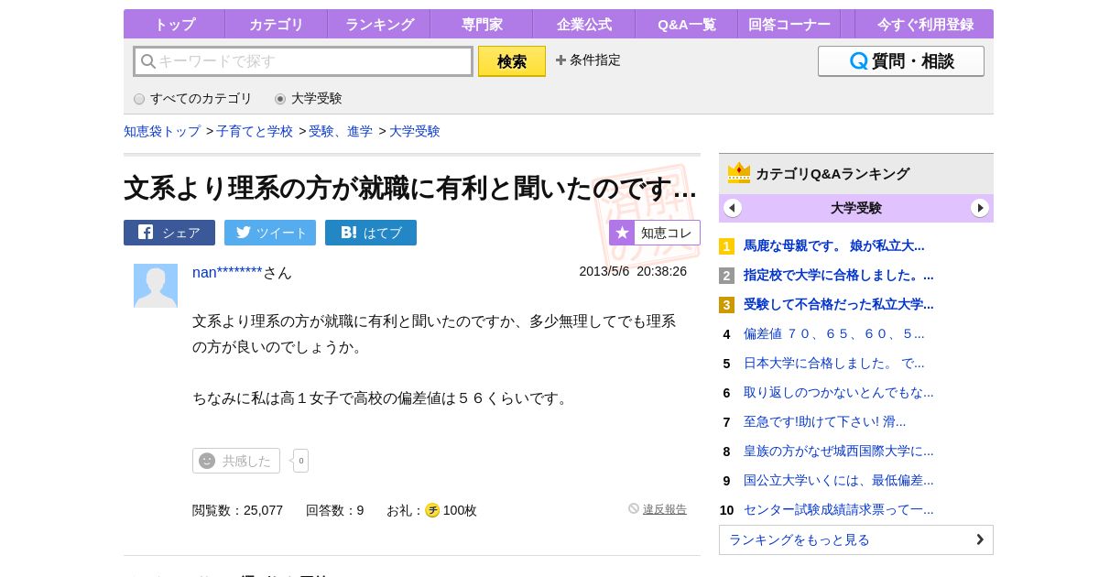This screenshot has width=1099, height=577.
Task: Click the 閲覧数：25,077 text
Action: tap(237, 510)
